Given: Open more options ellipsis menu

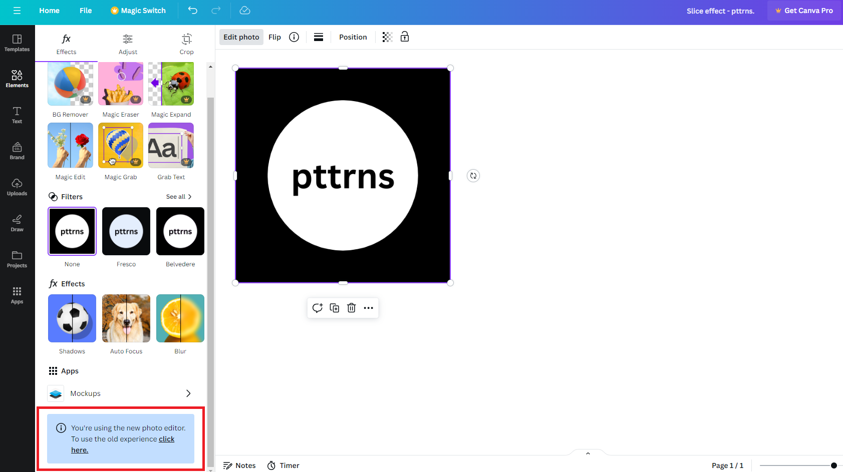Looking at the screenshot, I should click(x=369, y=308).
